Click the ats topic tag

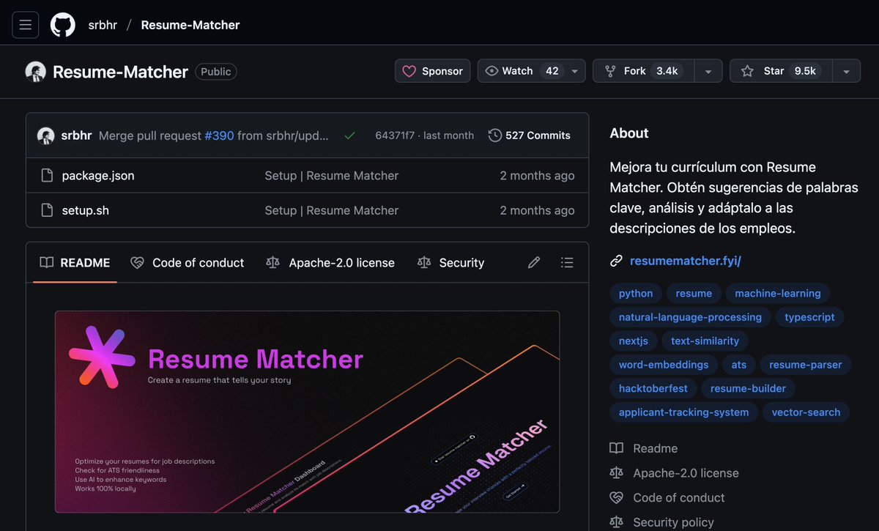coord(739,365)
